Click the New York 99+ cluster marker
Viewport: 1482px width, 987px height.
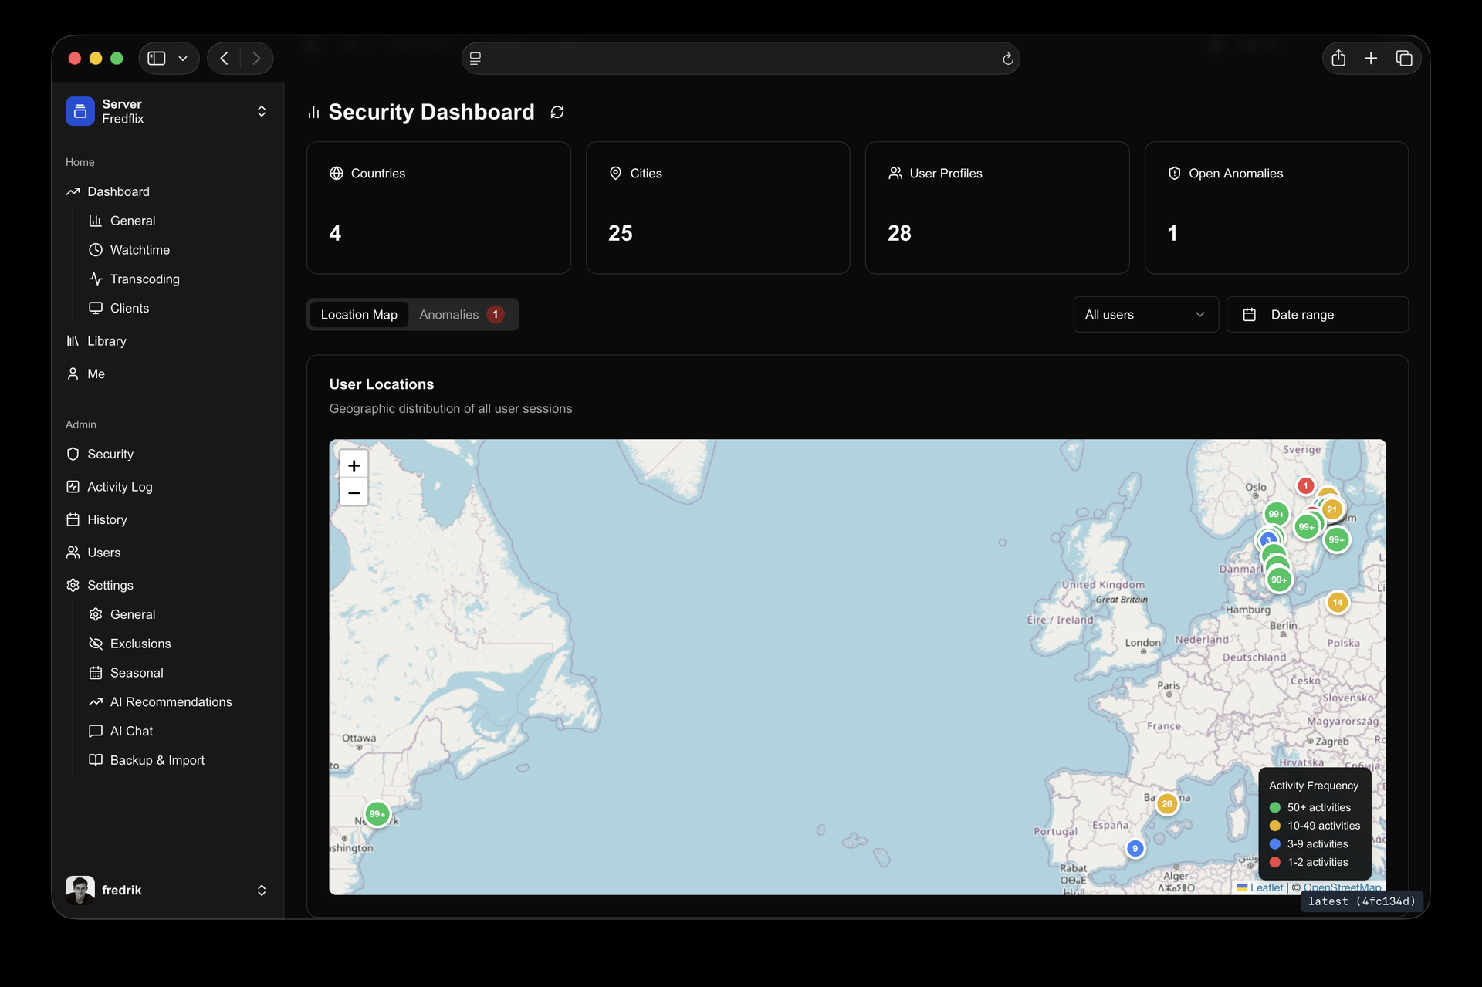point(377,814)
